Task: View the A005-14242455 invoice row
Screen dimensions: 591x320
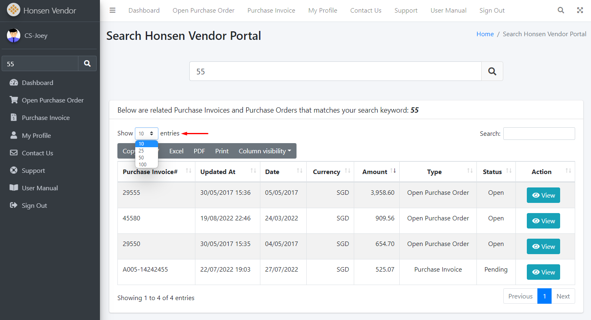Action: 543,272
